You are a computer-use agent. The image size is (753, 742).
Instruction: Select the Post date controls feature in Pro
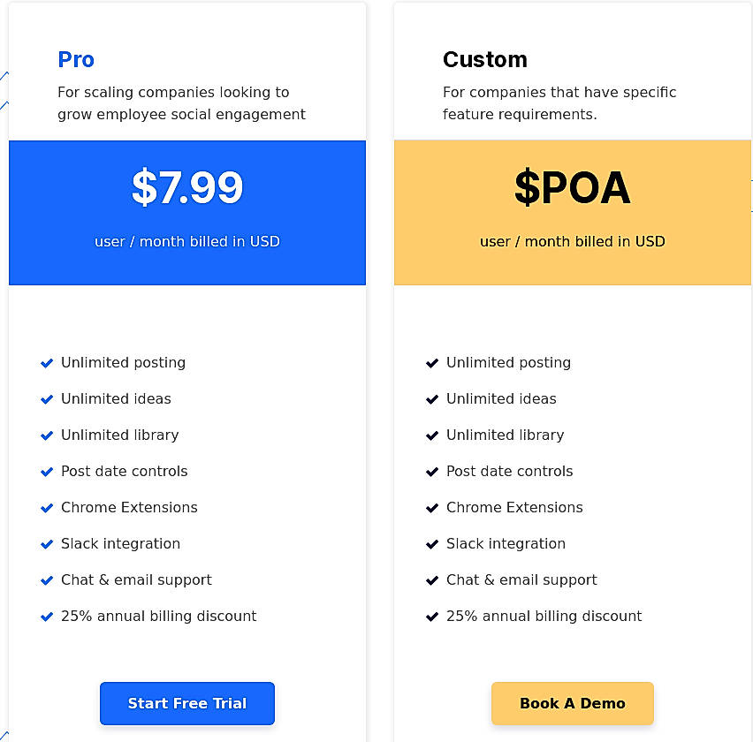point(124,471)
